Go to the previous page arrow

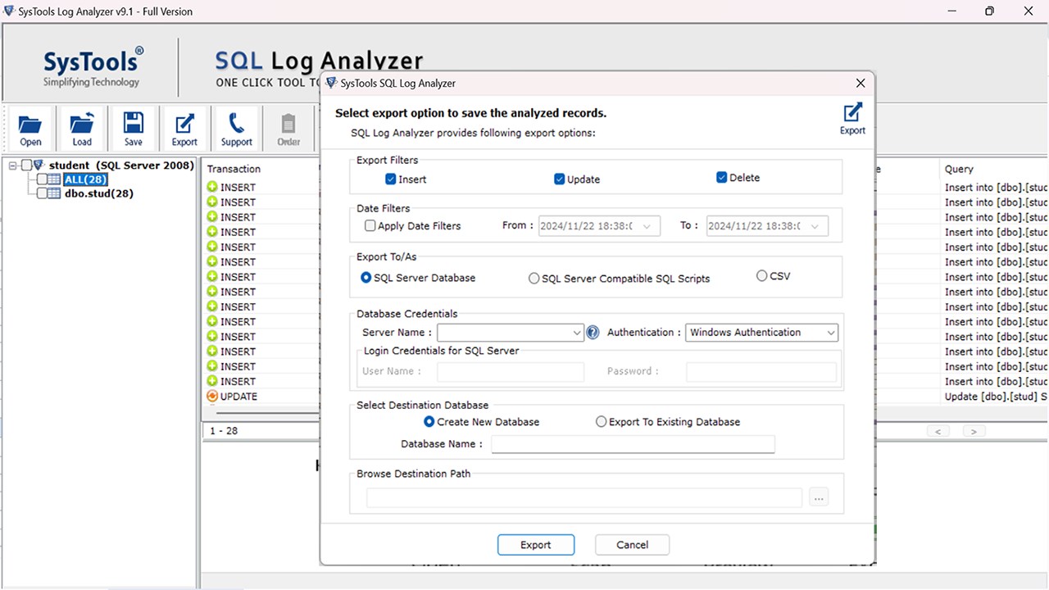tap(938, 431)
